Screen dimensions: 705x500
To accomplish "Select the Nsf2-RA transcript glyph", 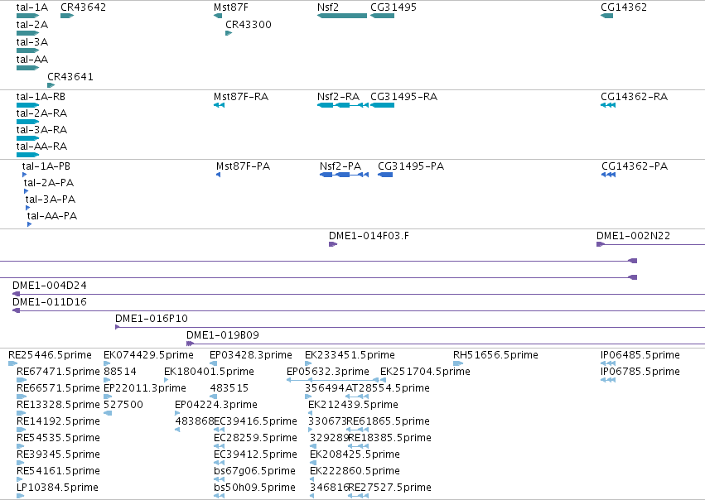I will coord(343,105).
